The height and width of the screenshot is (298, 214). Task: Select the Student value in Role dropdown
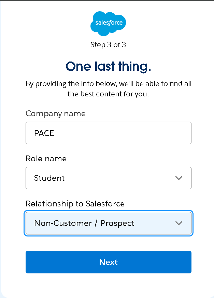pyautogui.click(x=49, y=178)
